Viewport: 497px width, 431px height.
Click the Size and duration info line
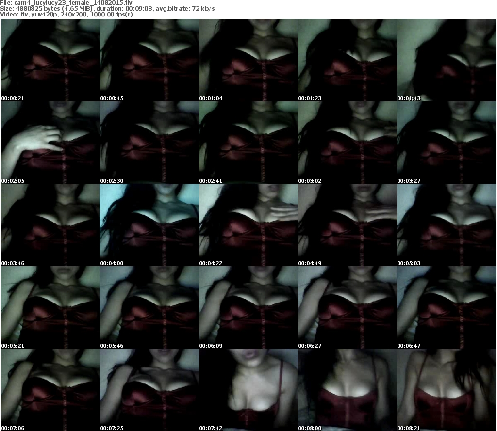coord(107,9)
